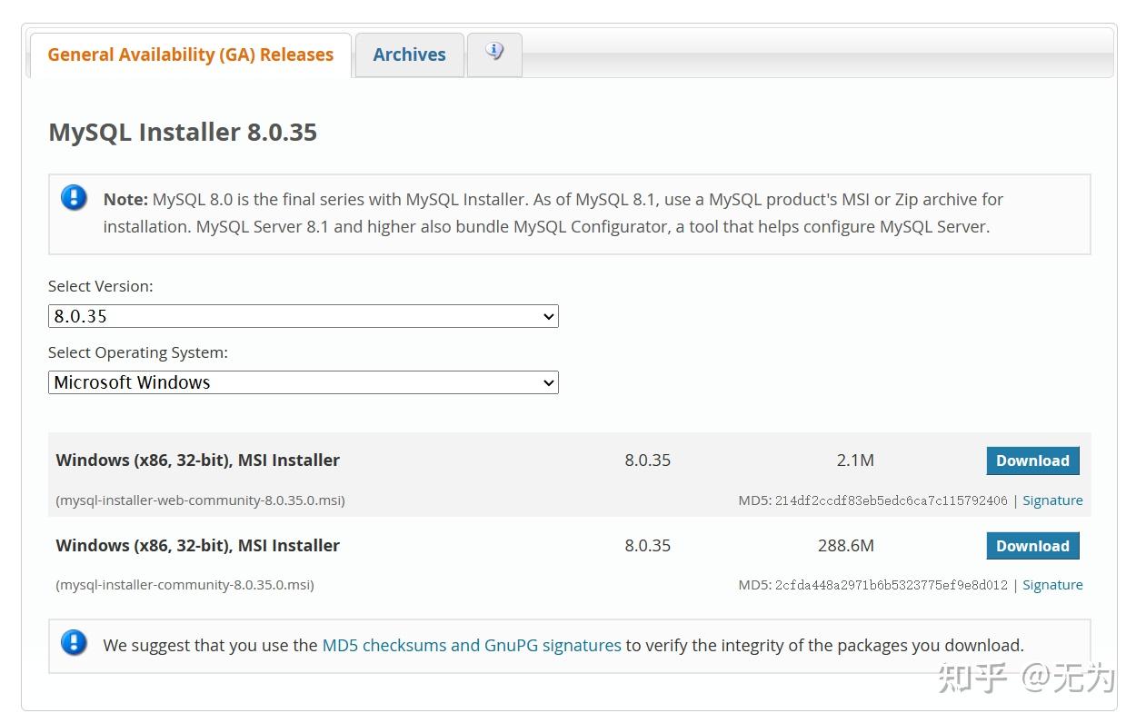Open the Select Version dropdown showing 8.0.35
This screenshot has height=723, width=1146.
click(303, 316)
